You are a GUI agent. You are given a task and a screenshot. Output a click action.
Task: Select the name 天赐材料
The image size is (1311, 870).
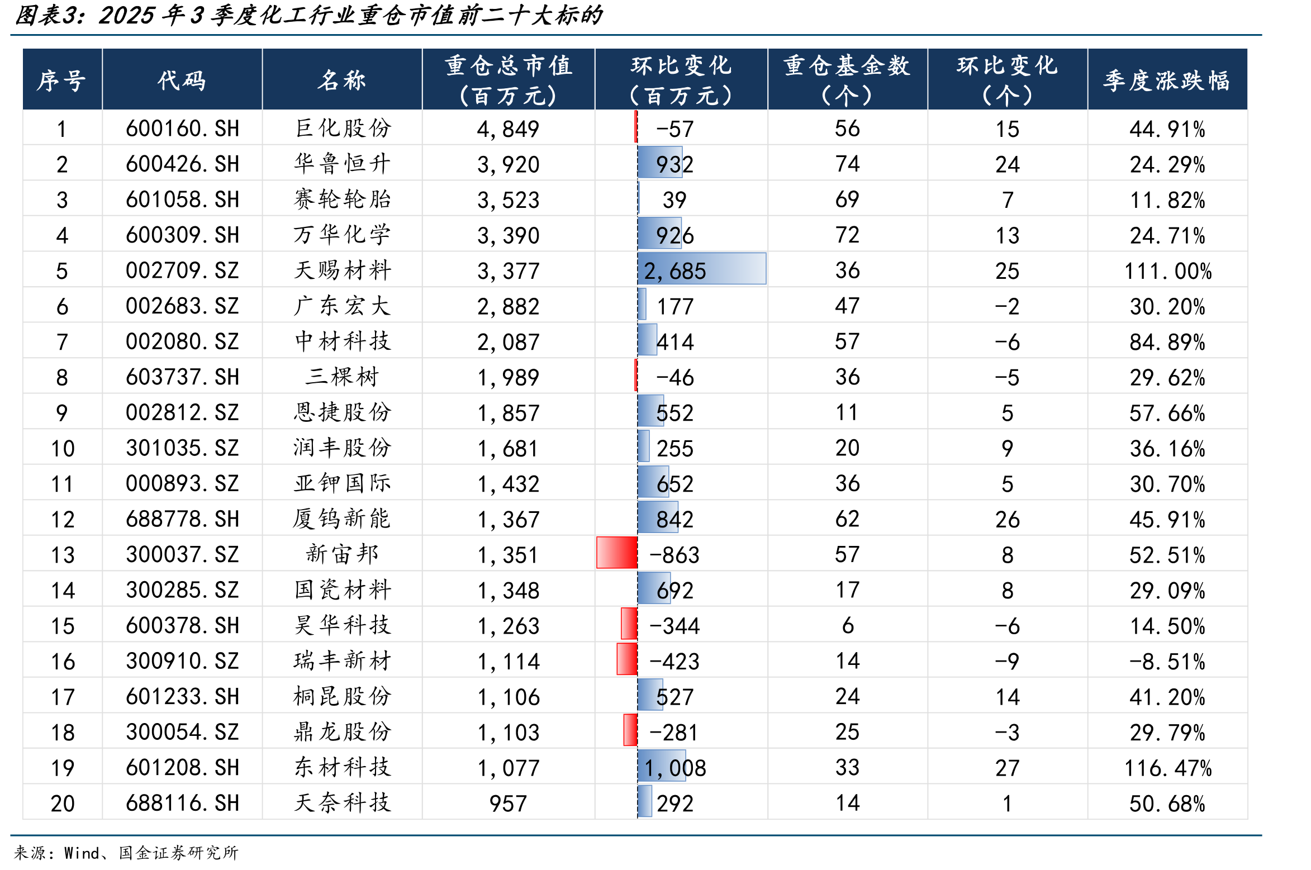point(342,270)
